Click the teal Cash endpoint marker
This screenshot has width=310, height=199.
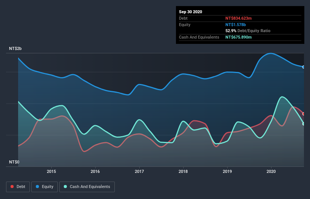304,124
